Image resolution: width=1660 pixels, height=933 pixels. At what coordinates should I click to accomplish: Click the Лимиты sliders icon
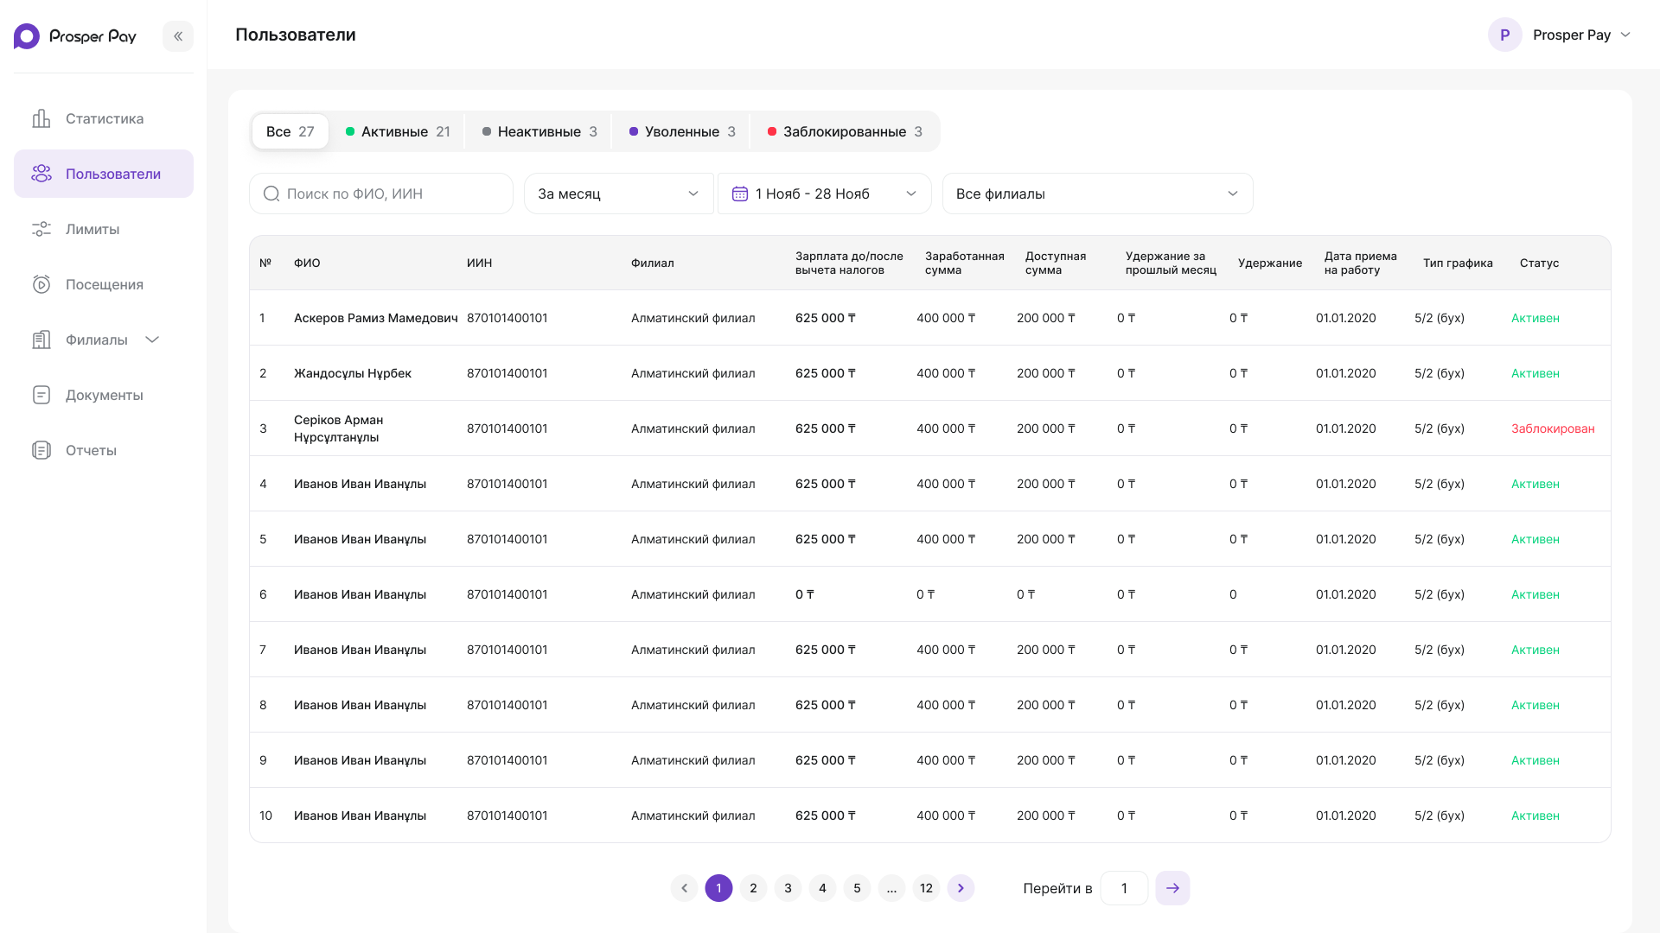coord(41,229)
